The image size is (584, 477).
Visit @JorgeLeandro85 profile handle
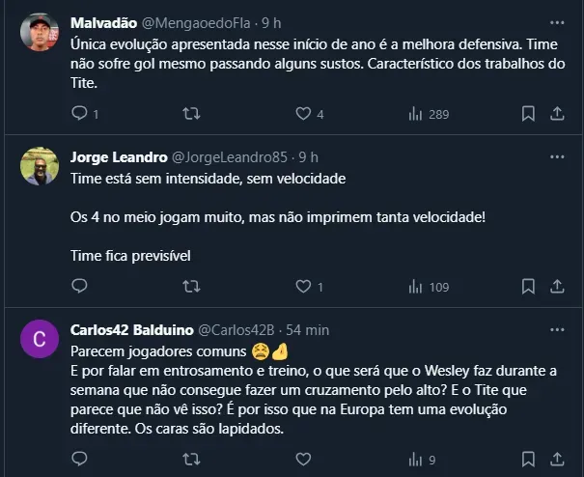click(x=232, y=157)
